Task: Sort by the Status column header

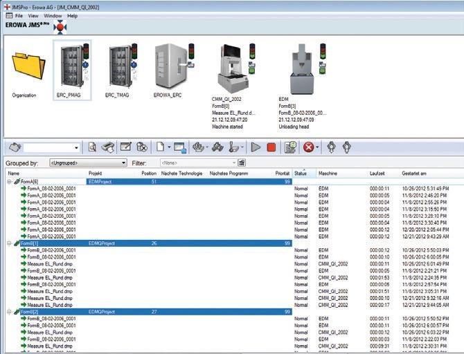Action: 301,173
